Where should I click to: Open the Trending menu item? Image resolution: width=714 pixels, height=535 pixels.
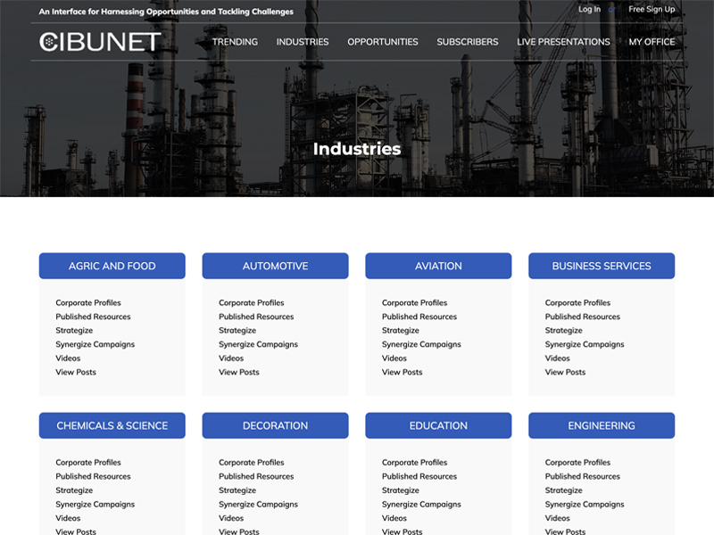(x=235, y=42)
